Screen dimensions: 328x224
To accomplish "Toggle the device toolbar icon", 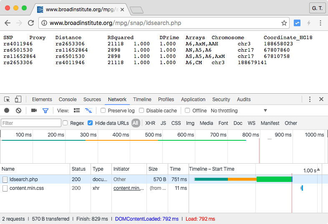I will (18, 100).
